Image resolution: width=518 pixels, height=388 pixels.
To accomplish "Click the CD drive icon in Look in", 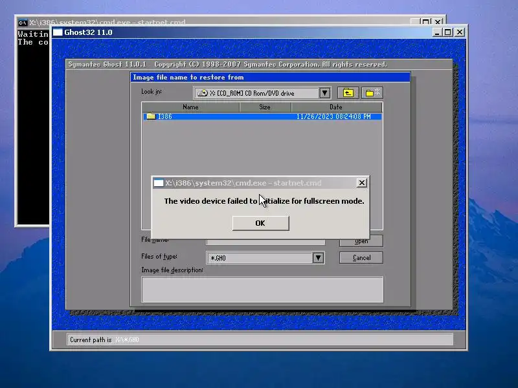I will 203,93.
